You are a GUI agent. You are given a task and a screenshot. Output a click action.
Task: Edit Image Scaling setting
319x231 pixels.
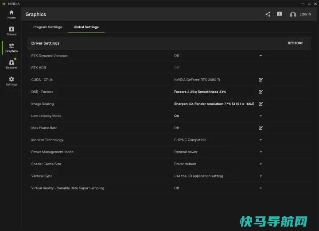click(x=261, y=104)
